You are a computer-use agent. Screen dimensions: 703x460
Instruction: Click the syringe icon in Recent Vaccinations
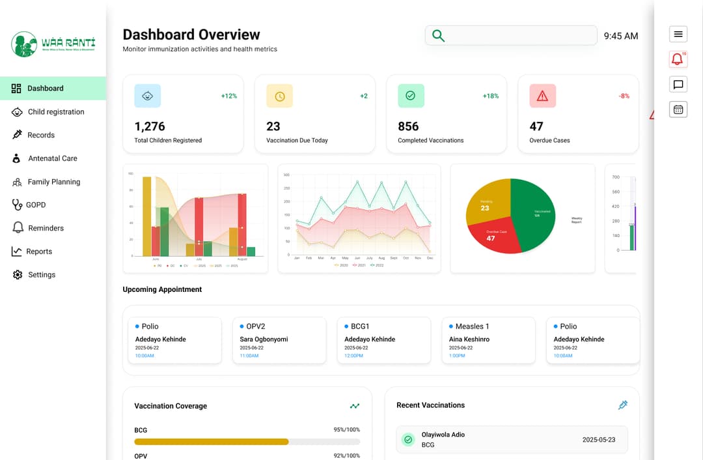click(622, 405)
